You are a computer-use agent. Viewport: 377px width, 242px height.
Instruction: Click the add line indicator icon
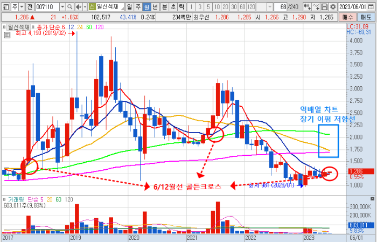pyautogui.click(x=316, y=6)
